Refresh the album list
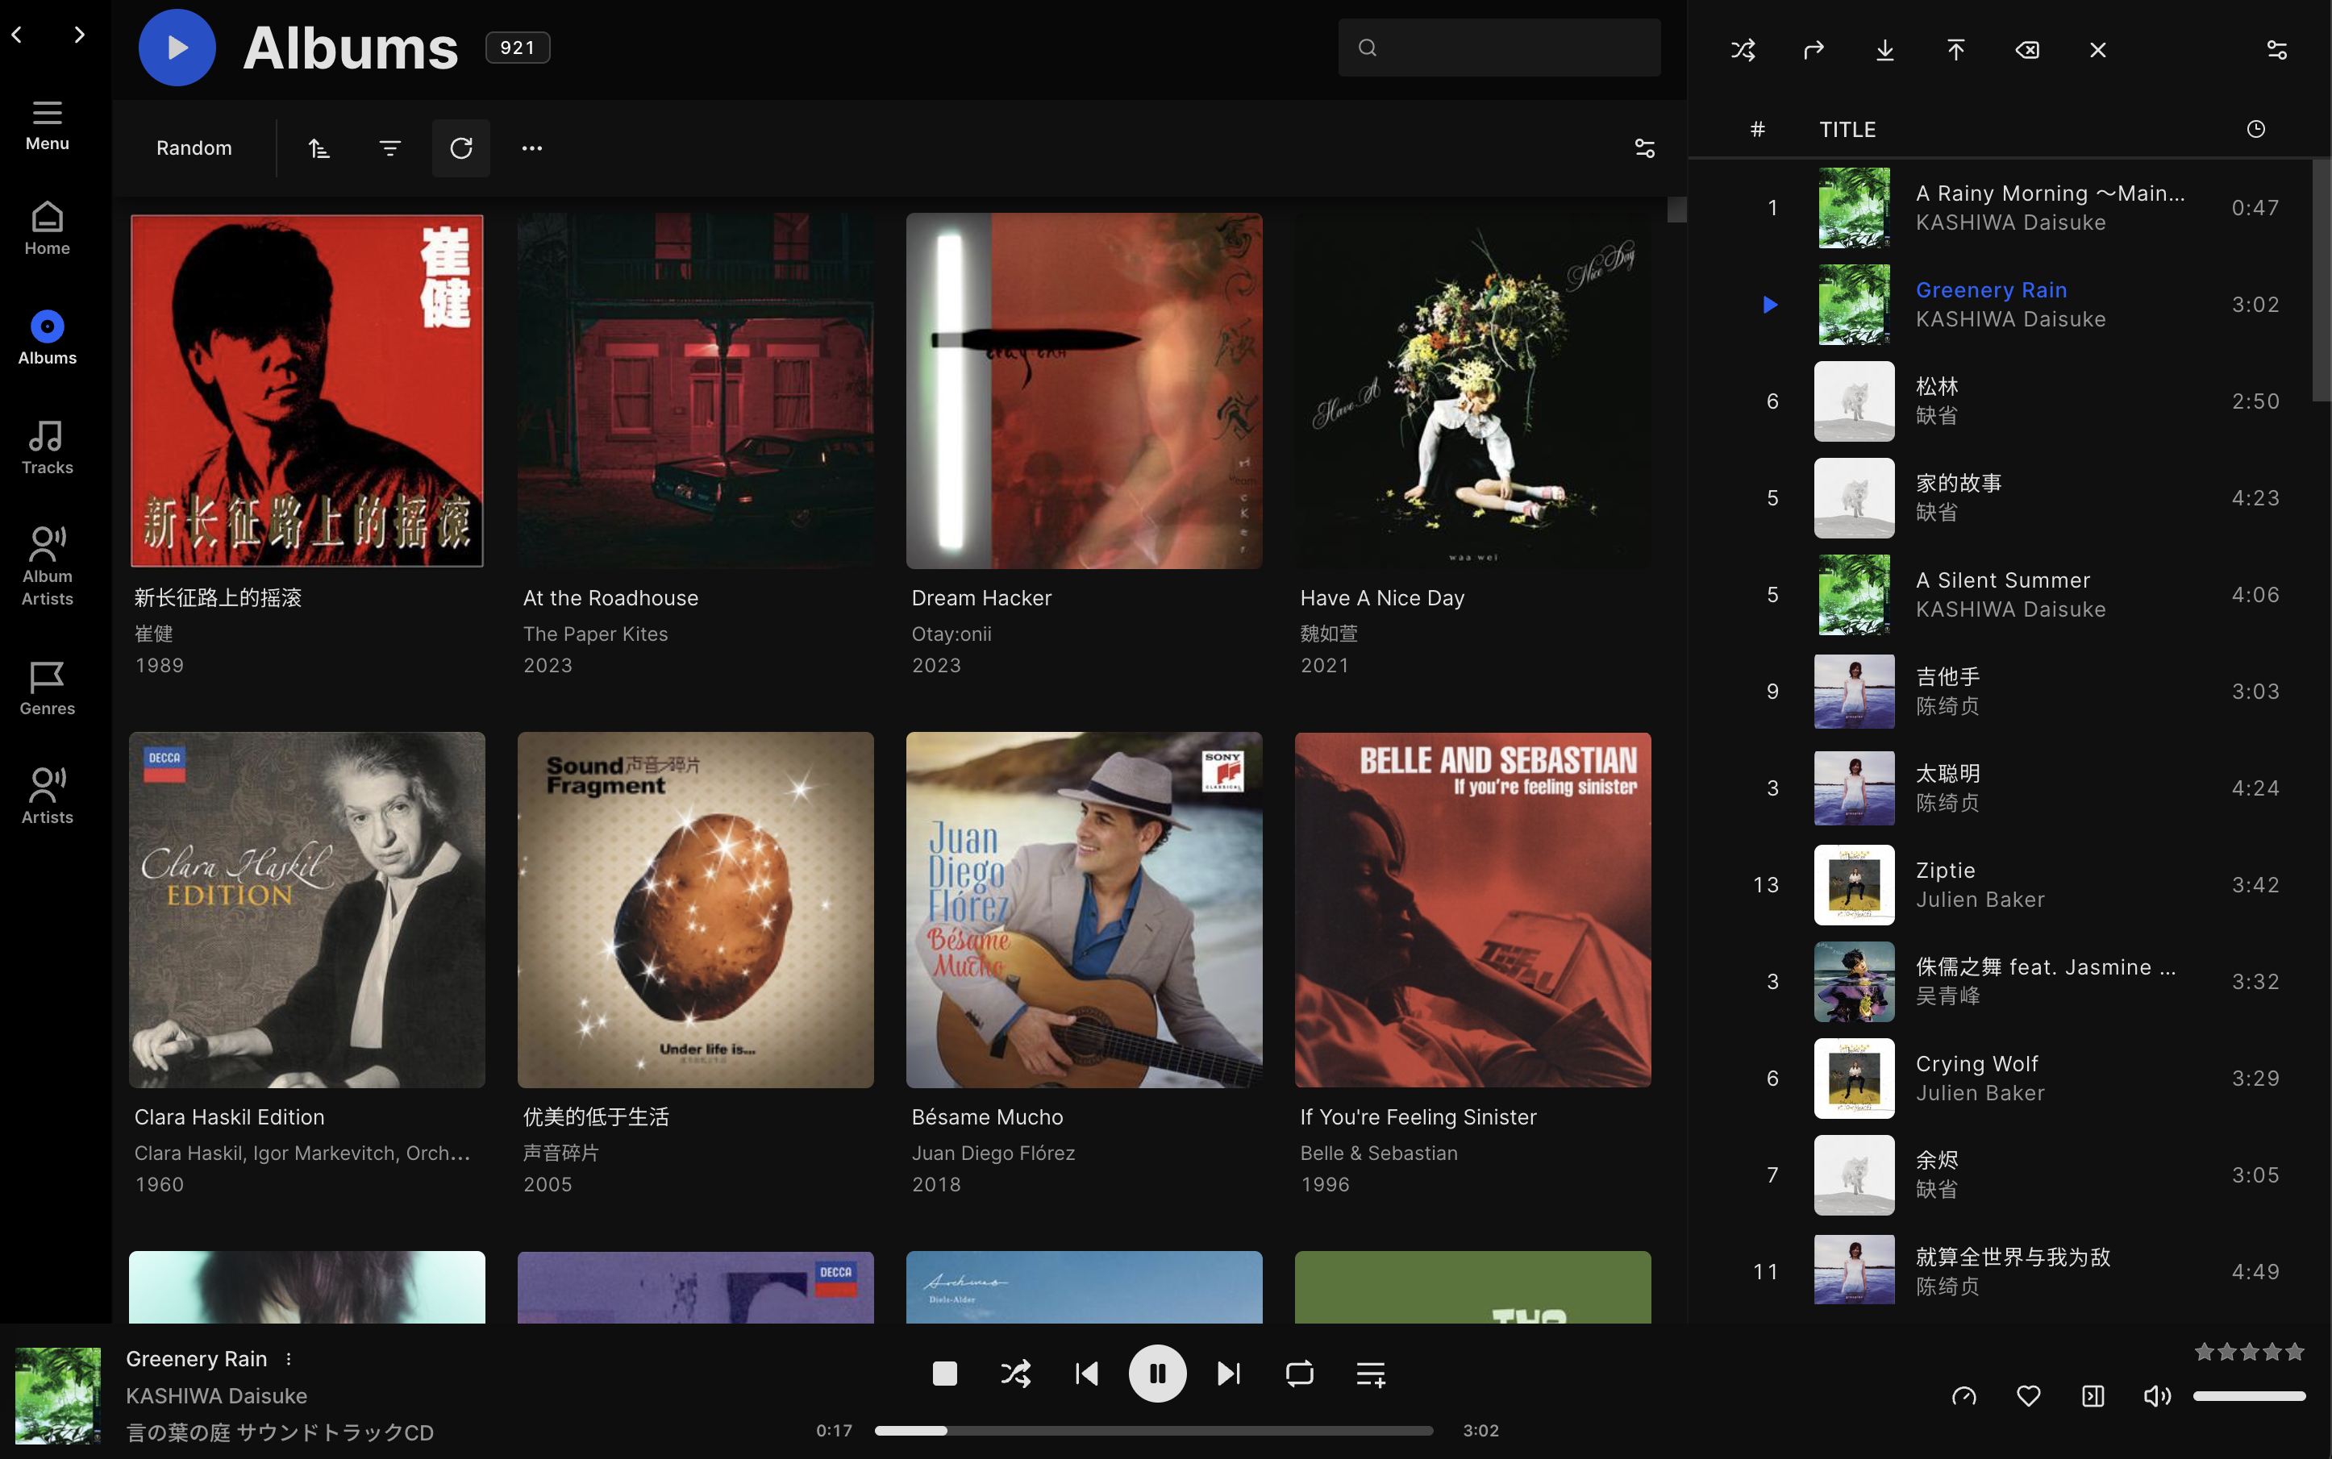Screen dimensions: 2332x1459 pos(461,148)
